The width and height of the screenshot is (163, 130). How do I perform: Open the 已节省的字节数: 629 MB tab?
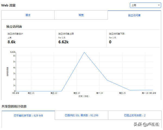(28, 115)
